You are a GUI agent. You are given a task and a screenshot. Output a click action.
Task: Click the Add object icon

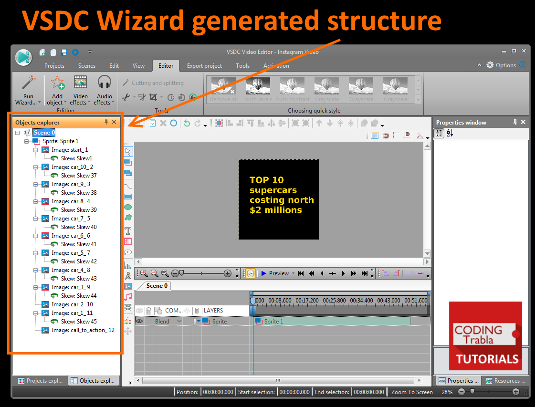coord(57,83)
